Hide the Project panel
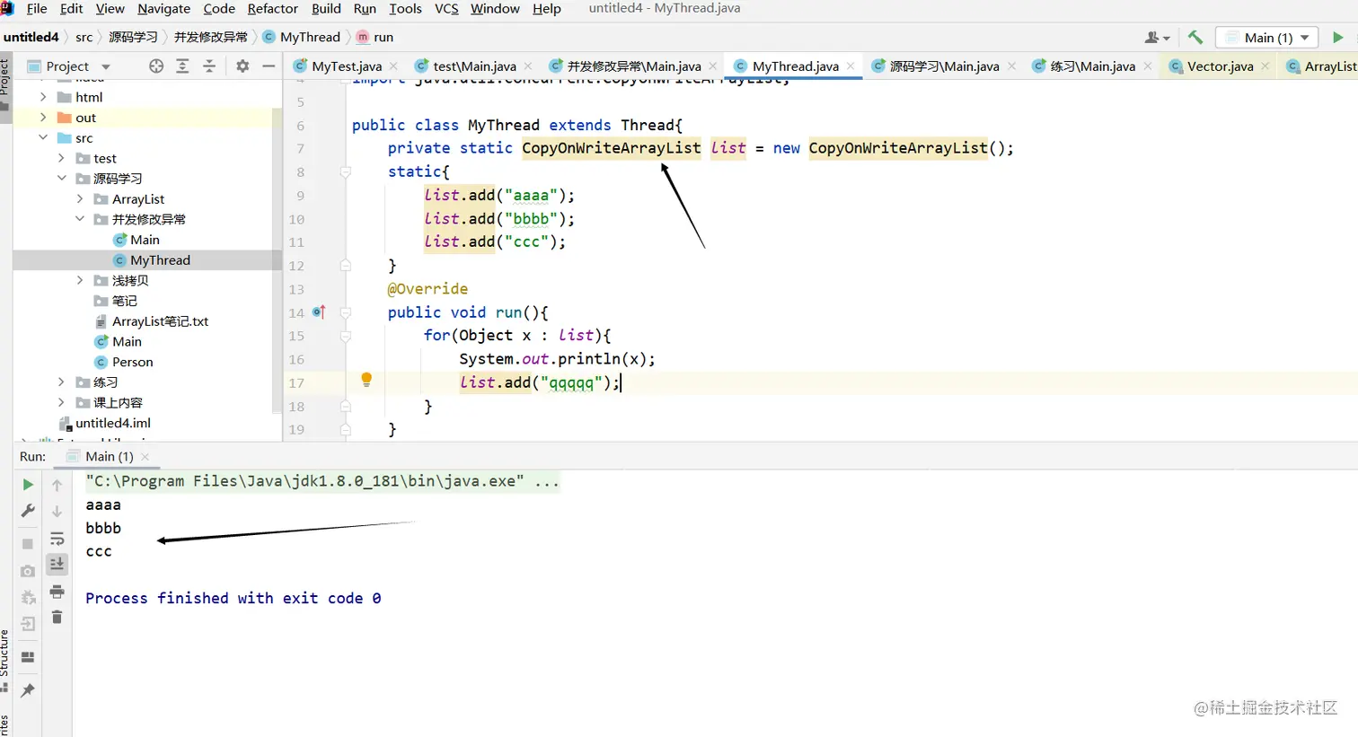This screenshot has height=737, width=1358. (268, 66)
